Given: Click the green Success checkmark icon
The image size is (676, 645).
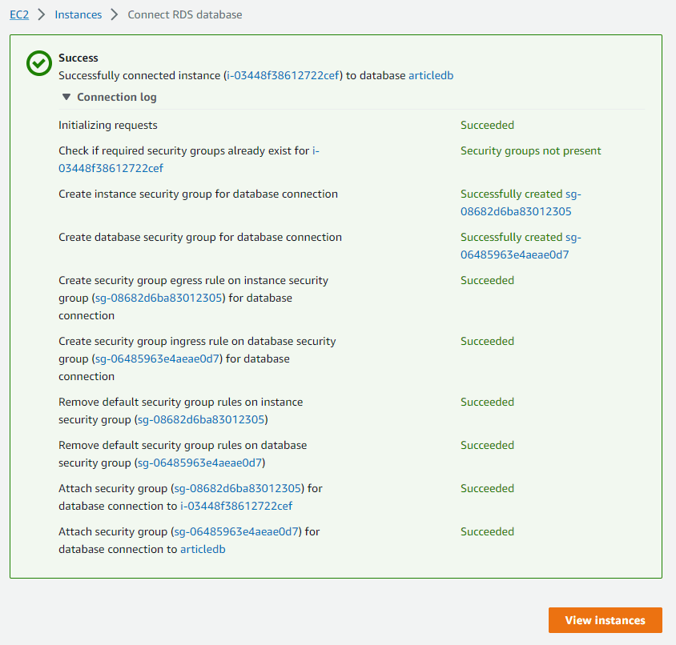Looking at the screenshot, I should (x=38, y=65).
